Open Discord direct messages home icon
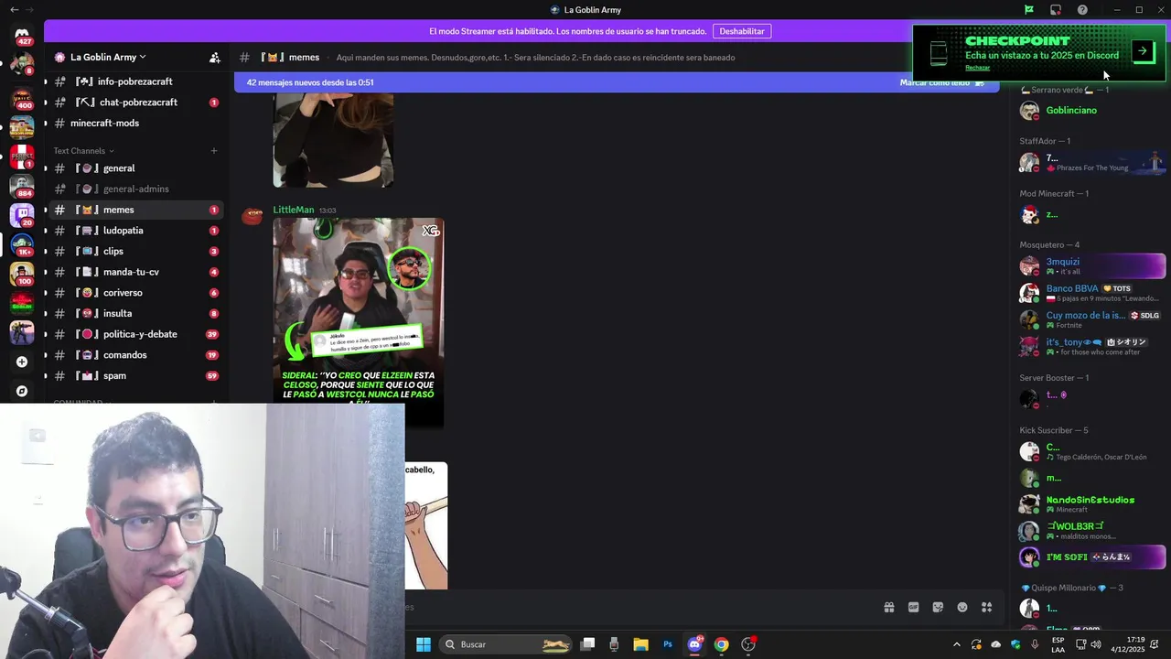1171x659 pixels. [x=22, y=34]
